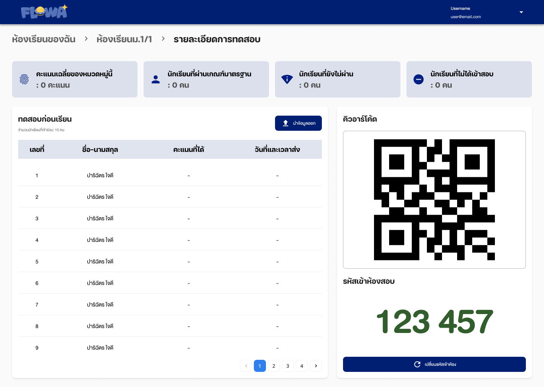
Task: Click the ทดสอบก่อนเรียน heading
Action: (x=45, y=119)
